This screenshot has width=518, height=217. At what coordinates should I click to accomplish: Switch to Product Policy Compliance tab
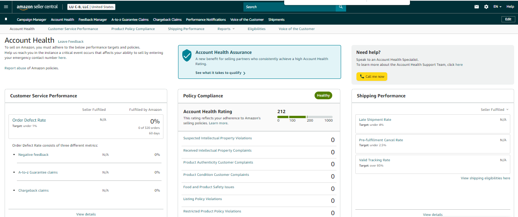133,29
